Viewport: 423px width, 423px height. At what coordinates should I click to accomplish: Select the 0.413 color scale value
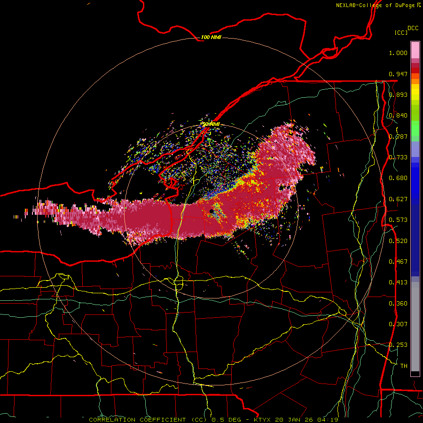coord(398,282)
